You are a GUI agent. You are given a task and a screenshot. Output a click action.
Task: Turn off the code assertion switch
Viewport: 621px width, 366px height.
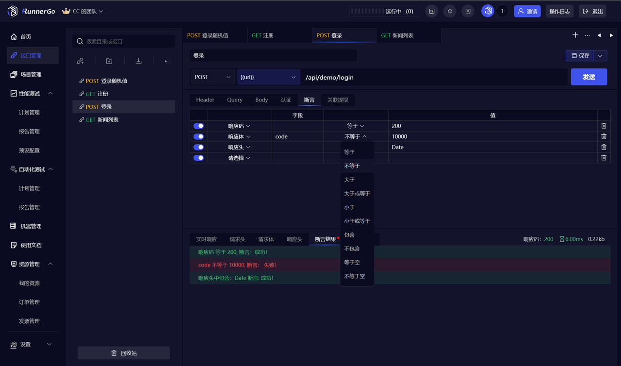click(x=198, y=136)
